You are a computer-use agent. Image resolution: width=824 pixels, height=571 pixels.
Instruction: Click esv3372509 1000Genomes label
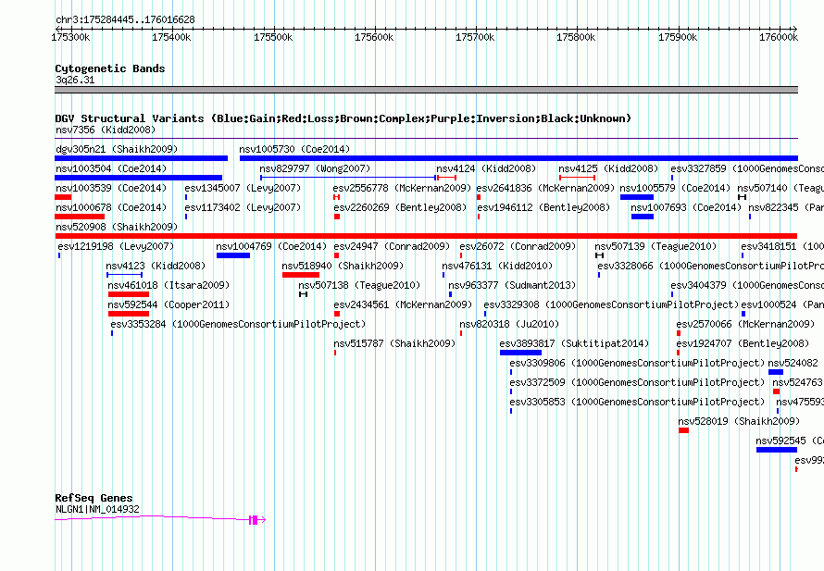click(x=637, y=382)
